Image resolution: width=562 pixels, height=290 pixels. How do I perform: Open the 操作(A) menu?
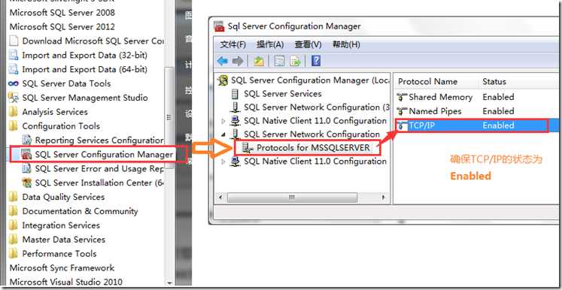(x=270, y=45)
